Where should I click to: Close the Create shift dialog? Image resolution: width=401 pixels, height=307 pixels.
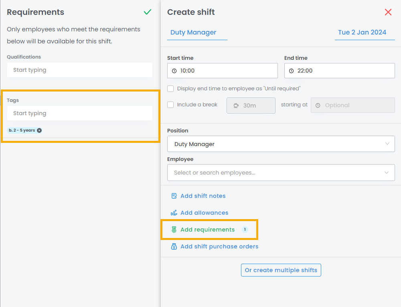pyautogui.click(x=388, y=12)
